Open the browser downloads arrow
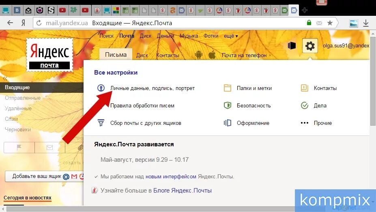The image size is (376, 212). [366, 23]
